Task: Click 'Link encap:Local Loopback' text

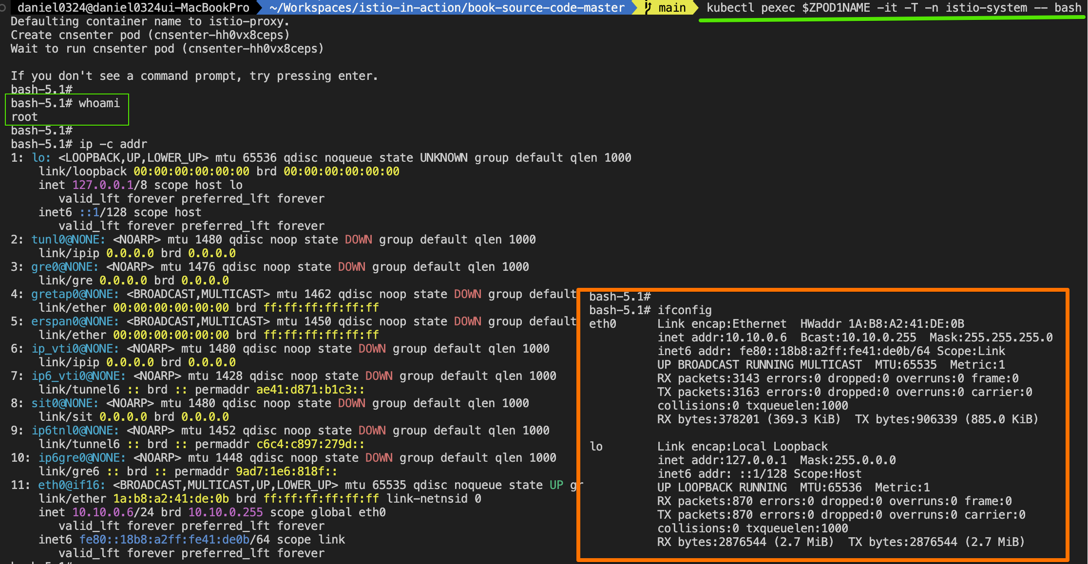Action: (x=742, y=447)
